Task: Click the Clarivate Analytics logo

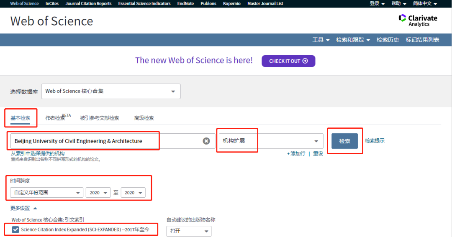Action: pyautogui.click(x=418, y=20)
